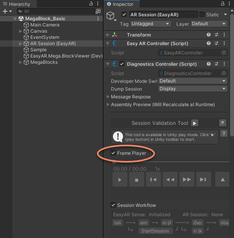Toggle AR Session object active checkbox

(124, 14)
